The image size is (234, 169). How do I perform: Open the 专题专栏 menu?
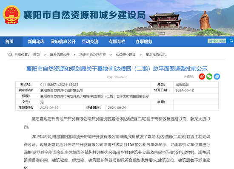(x=117, y=42)
